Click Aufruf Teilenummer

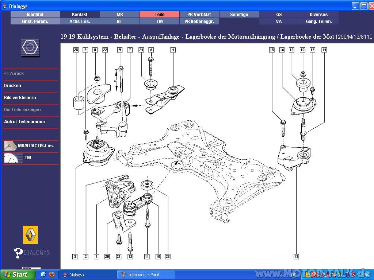coord(24,122)
